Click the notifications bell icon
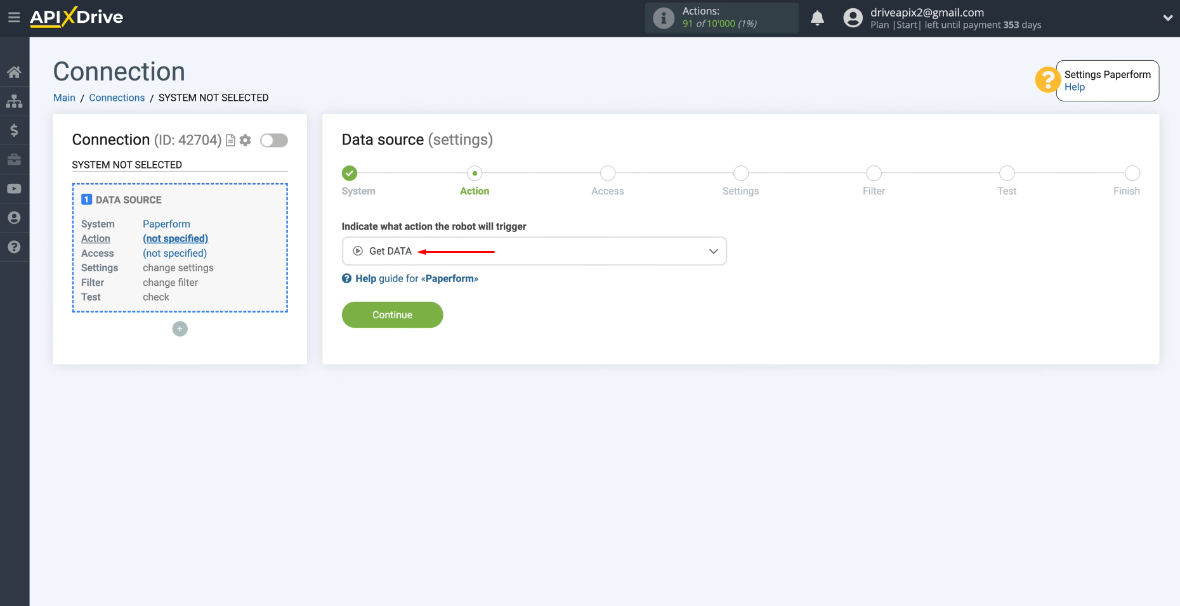This screenshot has height=606, width=1180. point(817,18)
